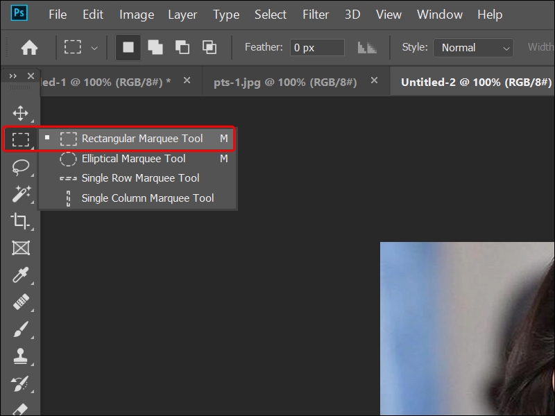Open the Style dropdown showing Normal
This screenshot has width=555, height=416.
point(472,47)
